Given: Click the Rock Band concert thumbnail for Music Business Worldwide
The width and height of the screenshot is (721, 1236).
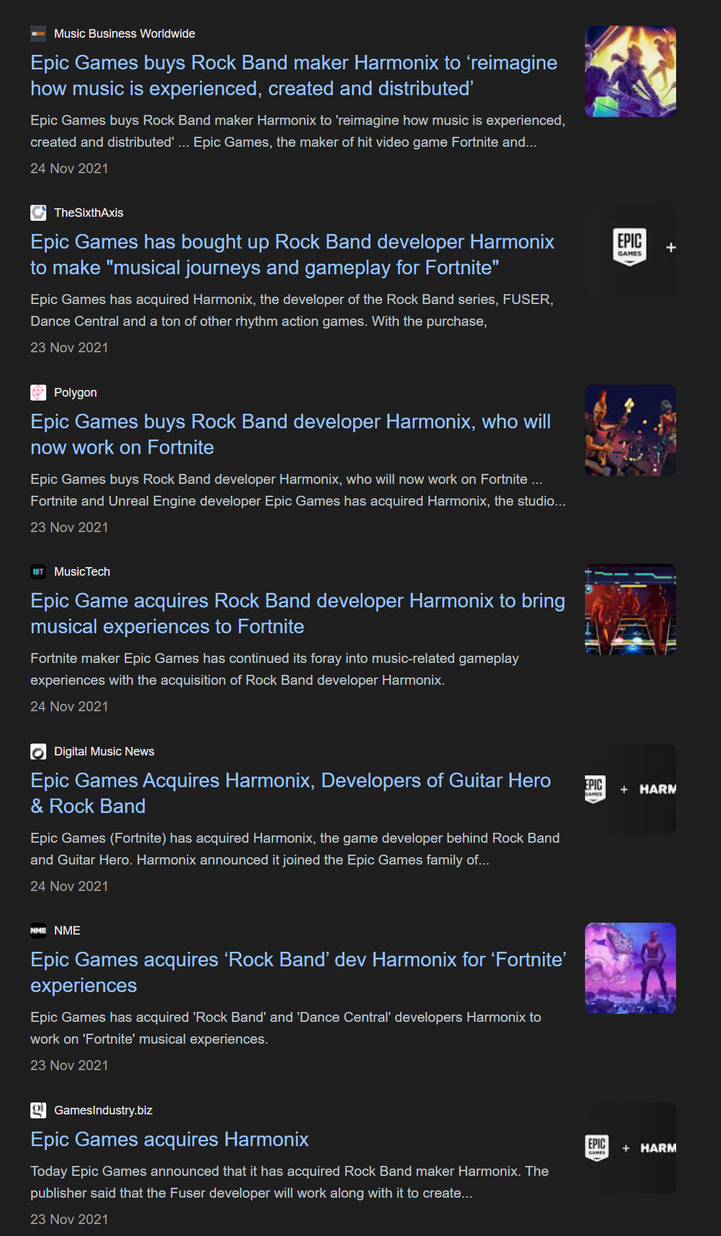Looking at the screenshot, I should [631, 71].
